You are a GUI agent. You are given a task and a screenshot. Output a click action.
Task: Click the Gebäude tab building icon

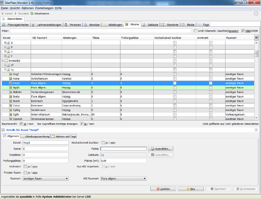(144, 25)
